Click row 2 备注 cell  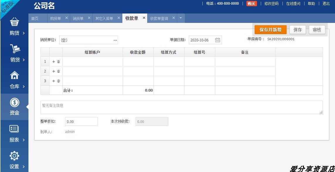click(245, 71)
